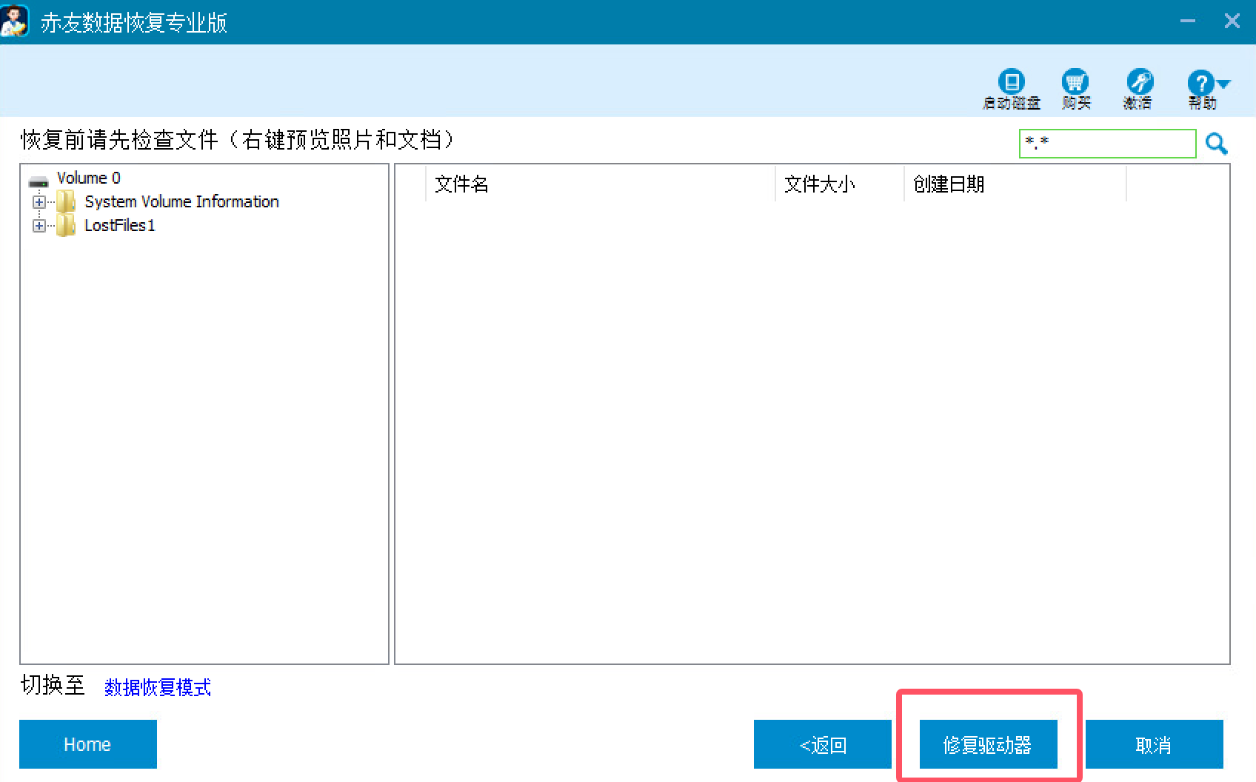Click the magnifier search icon
This screenshot has width=1256, height=782.
(x=1216, y=144)
